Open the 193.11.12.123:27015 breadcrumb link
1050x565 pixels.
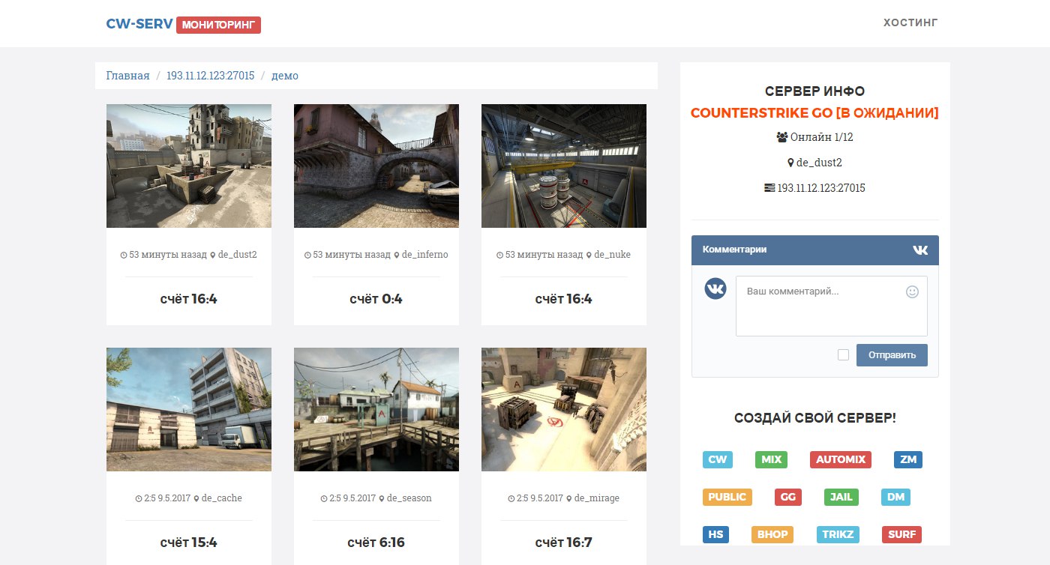click(x=211, y=76)
